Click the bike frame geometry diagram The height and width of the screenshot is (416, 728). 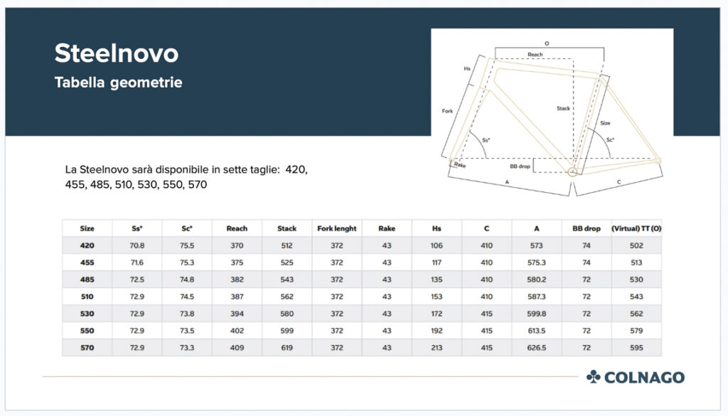(x=552, y=112)
